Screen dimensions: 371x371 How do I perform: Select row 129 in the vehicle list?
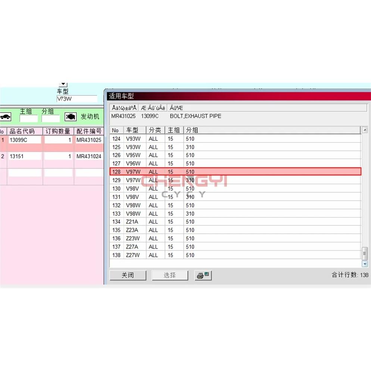[236, 180]
